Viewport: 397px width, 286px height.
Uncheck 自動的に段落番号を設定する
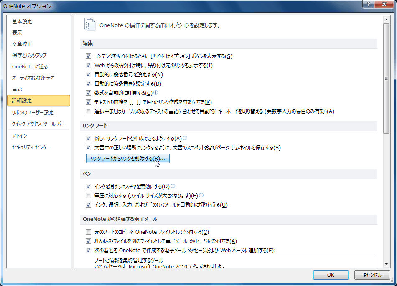point(88,75)
